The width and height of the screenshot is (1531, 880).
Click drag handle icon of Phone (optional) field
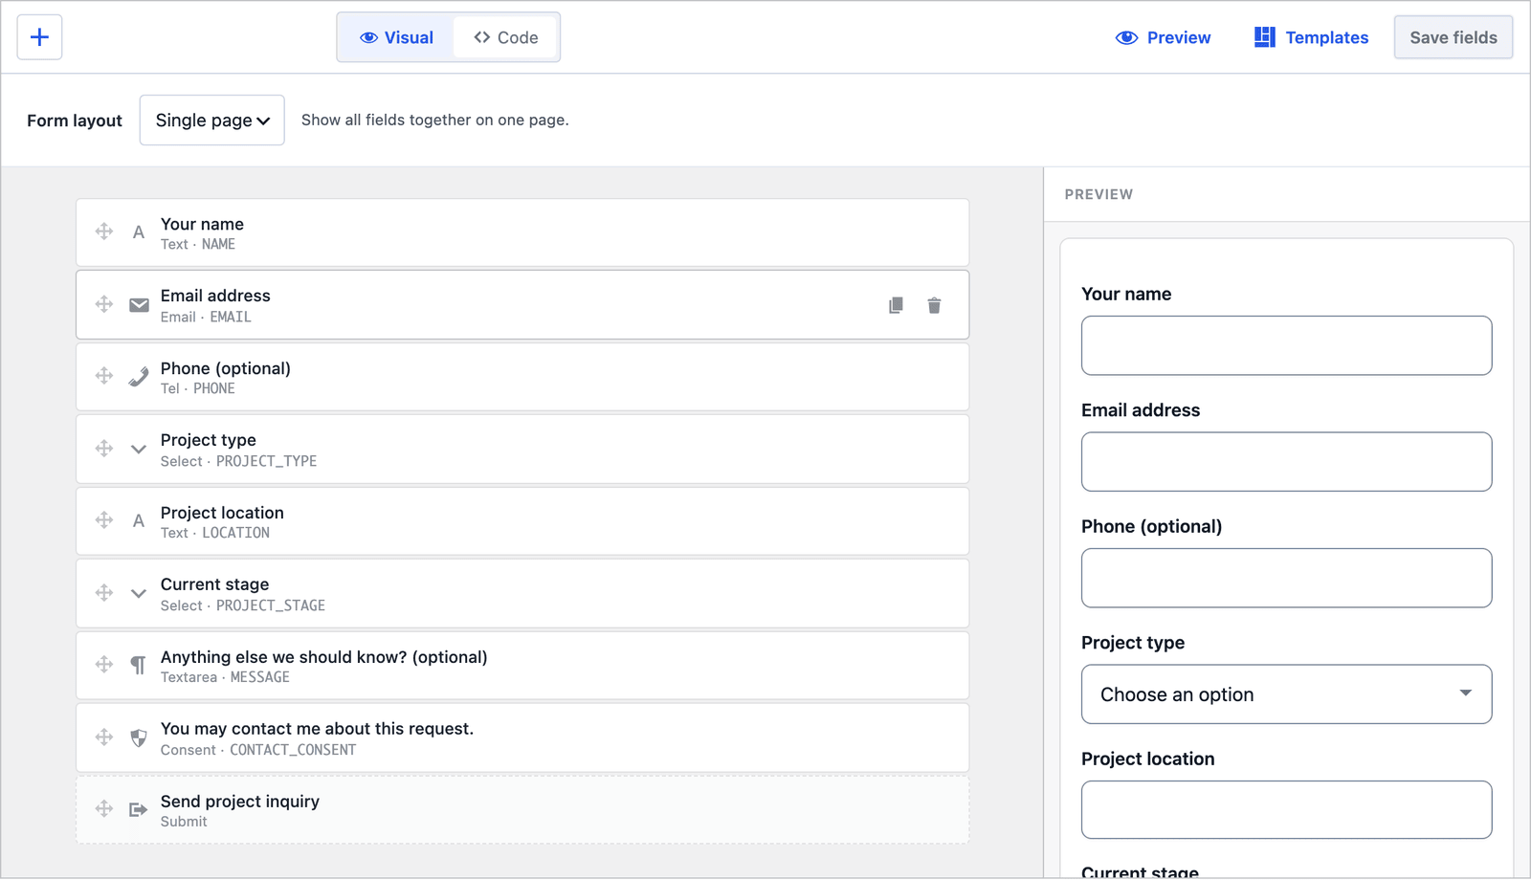(x=104, y=376)
